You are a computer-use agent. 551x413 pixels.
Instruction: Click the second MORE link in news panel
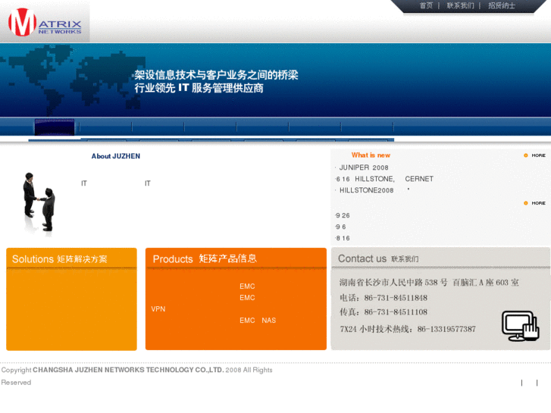click(x=534, y=203)
